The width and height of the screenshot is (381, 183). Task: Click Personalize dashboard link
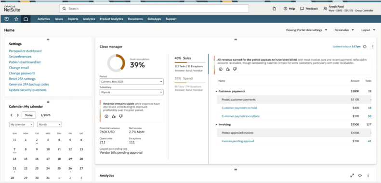point(25,51)
